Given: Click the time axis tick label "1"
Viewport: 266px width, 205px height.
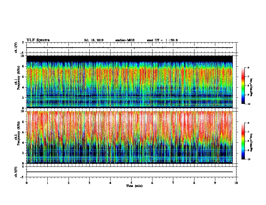Looking at the screenshot, I should click(x=47, y=183).
